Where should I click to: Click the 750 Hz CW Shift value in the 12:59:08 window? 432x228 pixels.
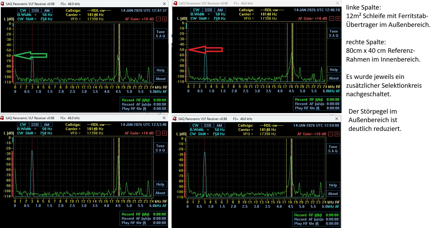point(219,134)
